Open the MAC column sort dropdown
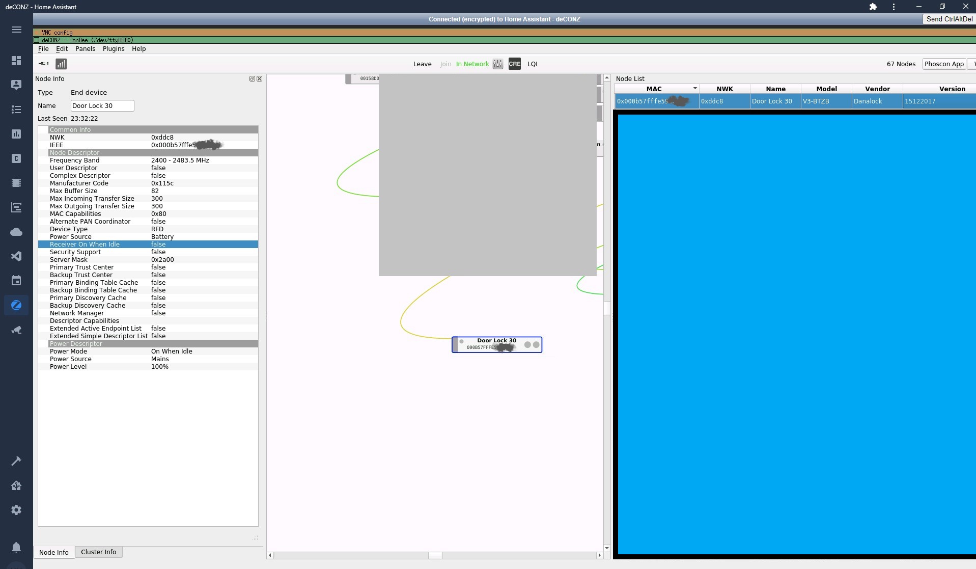976x569 pixels. click(694, 89)
